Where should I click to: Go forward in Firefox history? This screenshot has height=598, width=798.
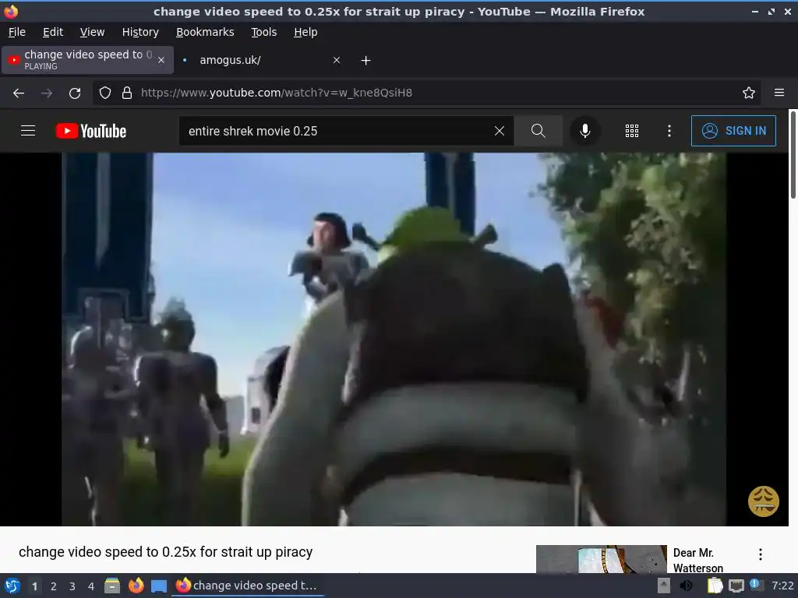tap(47, 93)
